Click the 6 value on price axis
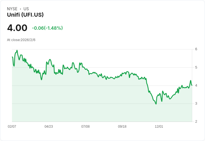The width and height of the screenshot is (205, 141). pyautogui.click(x=196, y=49)
